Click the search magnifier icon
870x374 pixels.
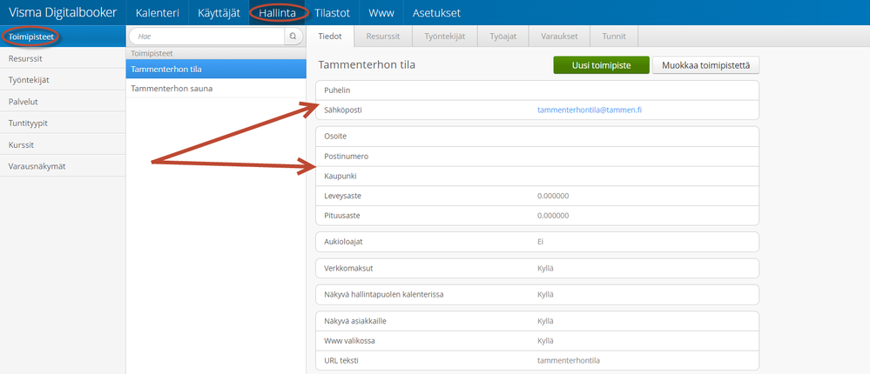pyautogui.click(x=293, y=37)
